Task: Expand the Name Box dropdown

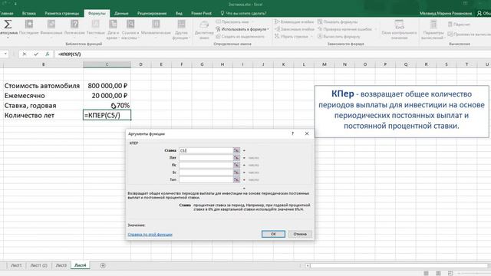Action: pyautogui.click(x=5, y=54)
